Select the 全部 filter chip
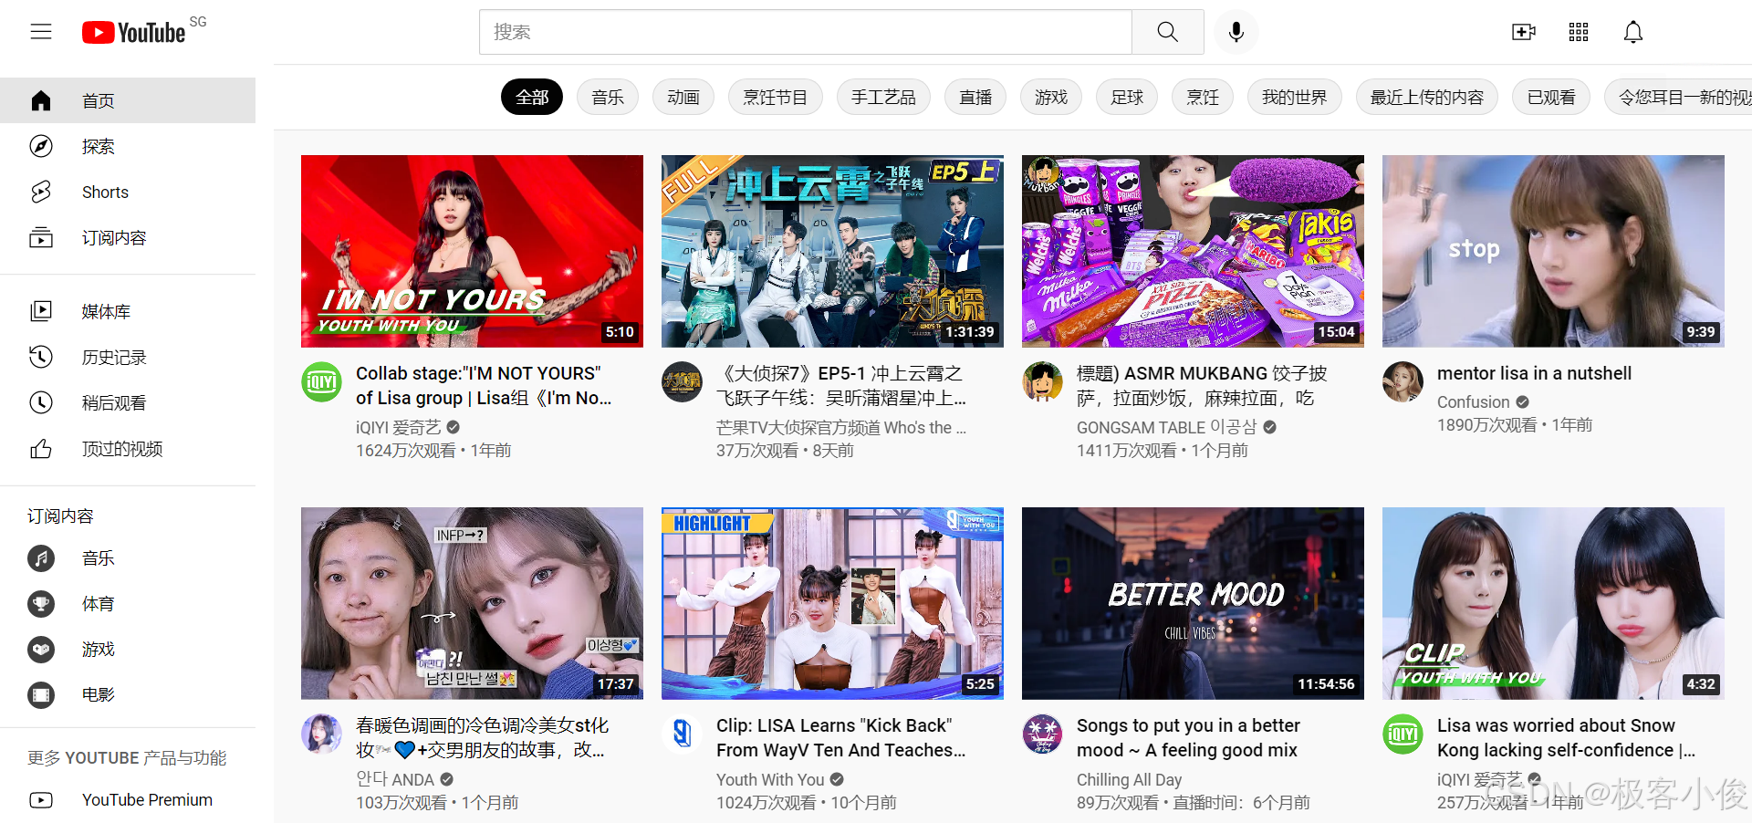This screenshot has height=823, width=1752. click(x=532, y=97)
